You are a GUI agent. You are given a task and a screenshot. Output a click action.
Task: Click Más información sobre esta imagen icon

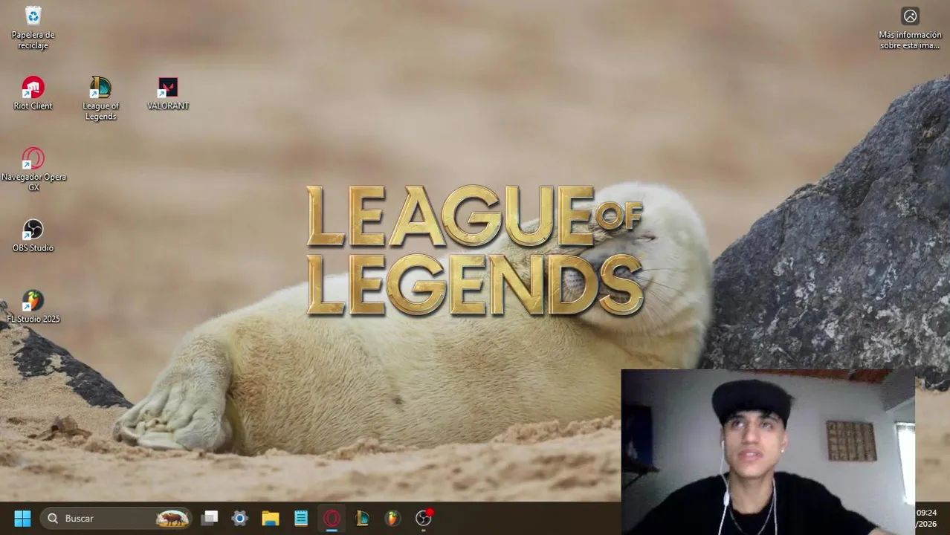[910, 28]
